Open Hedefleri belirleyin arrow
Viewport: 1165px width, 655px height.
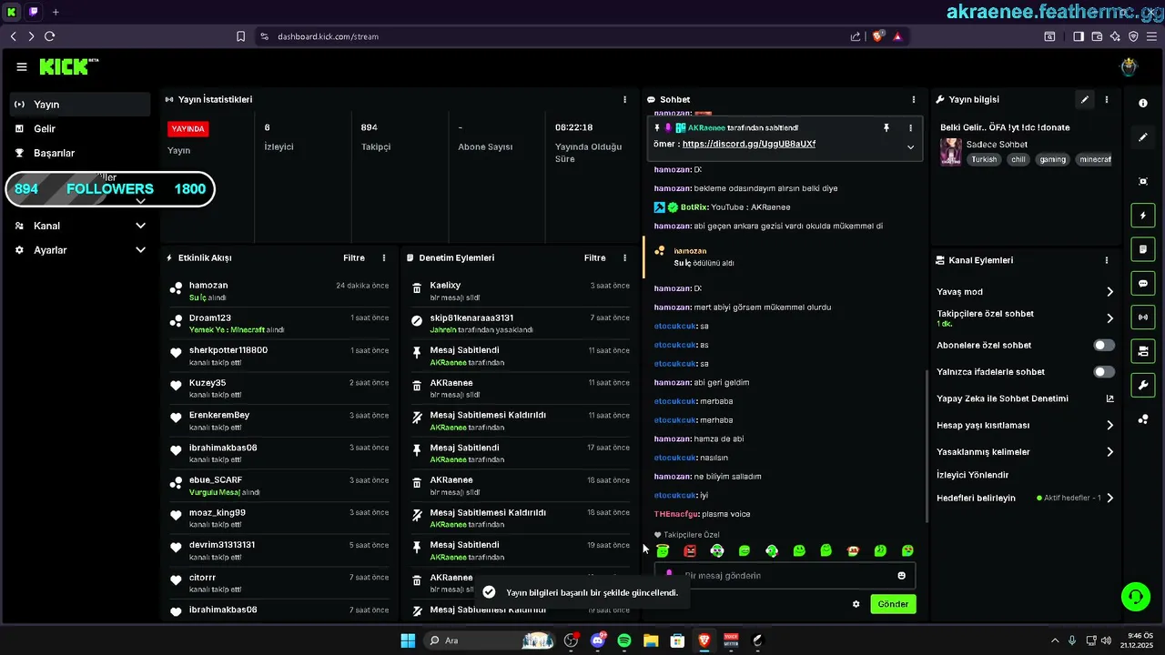[x=1109, y=498]
